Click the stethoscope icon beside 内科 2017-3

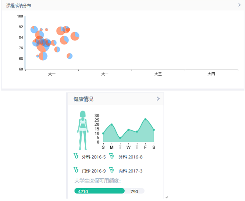click(x=112, y=170)
